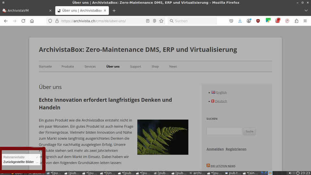The image size is (311, 175).
Task: Select Über uns in site navigation
Action: coord(113,66)
